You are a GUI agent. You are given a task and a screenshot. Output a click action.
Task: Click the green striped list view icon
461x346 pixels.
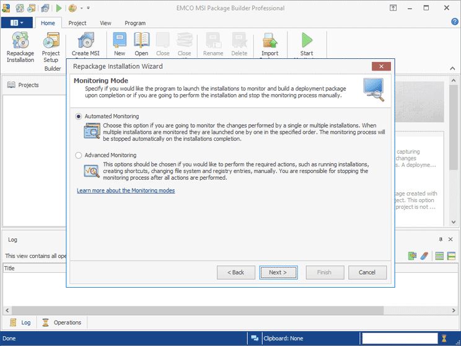[439, 256]
